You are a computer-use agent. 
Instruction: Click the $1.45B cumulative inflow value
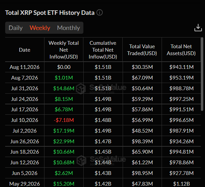[103, 152]
